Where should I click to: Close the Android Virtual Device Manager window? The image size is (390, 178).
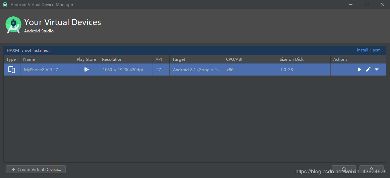coord(382,4)
